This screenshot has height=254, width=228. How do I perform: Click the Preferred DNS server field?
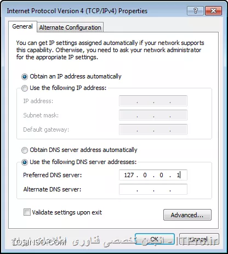click(x=153, y=175)
